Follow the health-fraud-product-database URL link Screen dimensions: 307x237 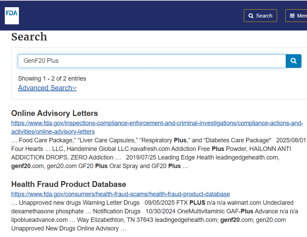tap(121, 194)
